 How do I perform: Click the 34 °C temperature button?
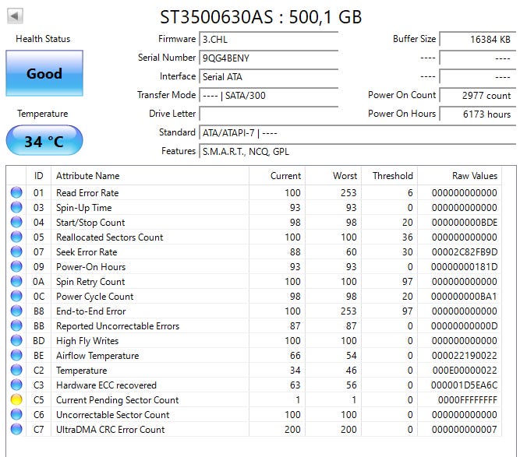44,140
